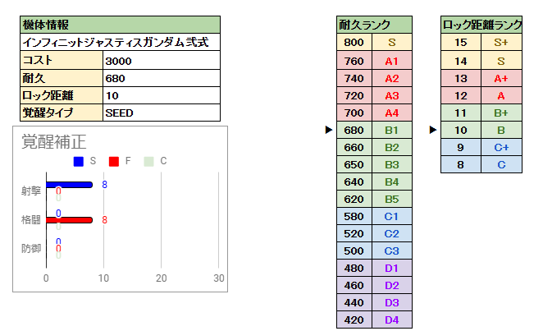Select the 覚醒タイプ label cell
543x331 pixels.
click(62, 113)
